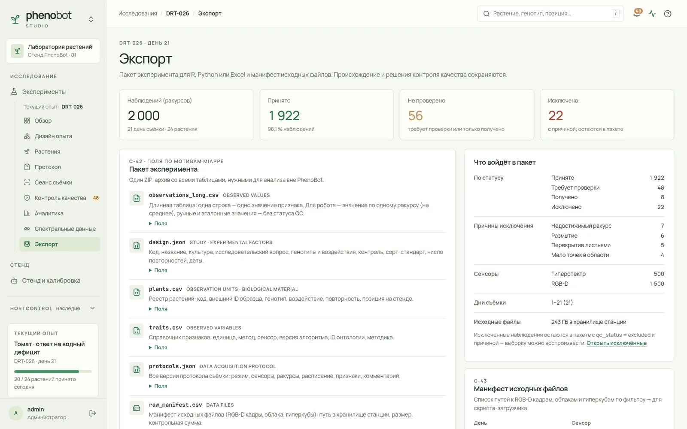687x429 pixels.
Task: Click the Стенд и калибровка robot icon
Action: point(14,281)
